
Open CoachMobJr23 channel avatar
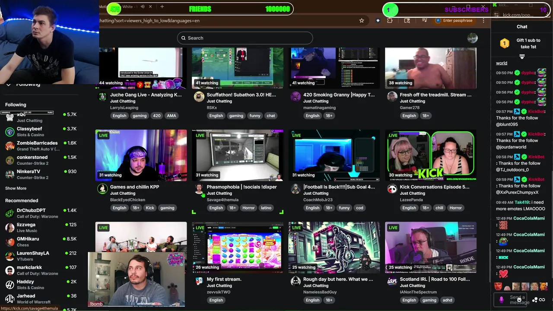tap(296, 189)
